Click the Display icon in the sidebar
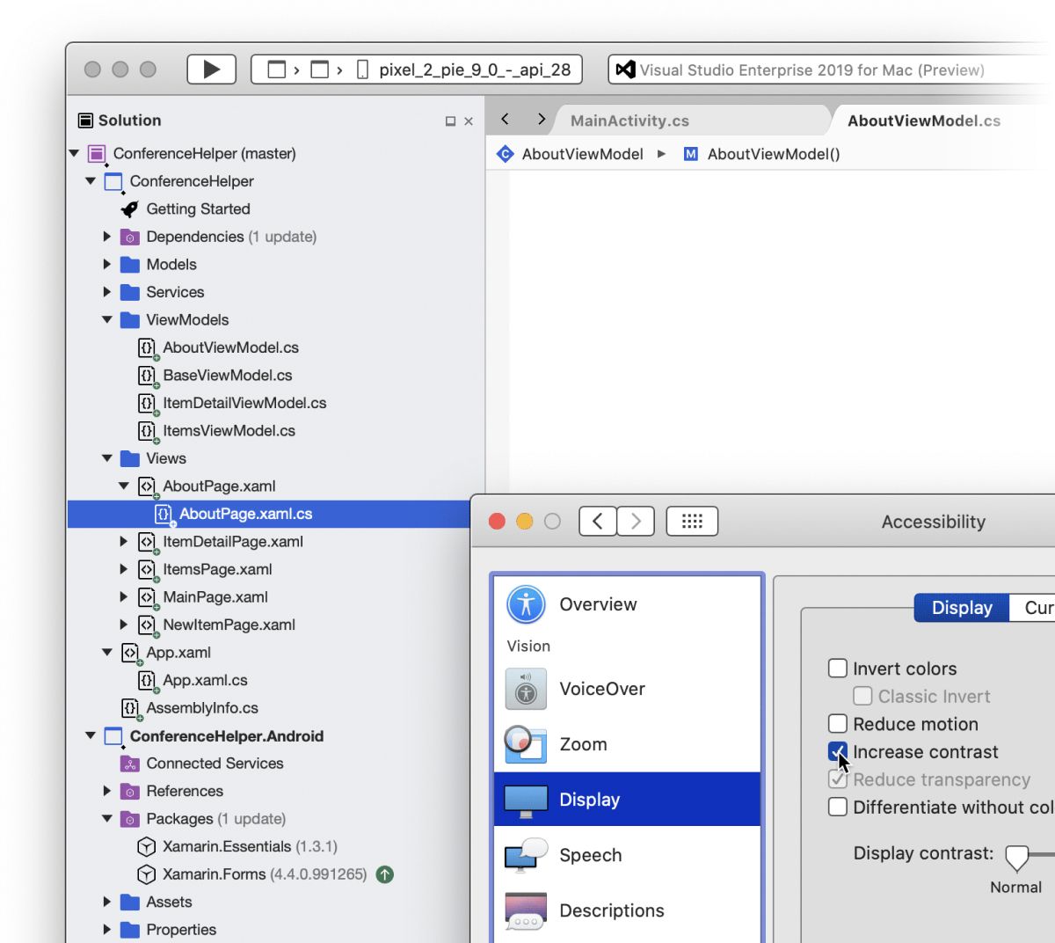The height and width of the screenshot is (943, 1055). pyautogui.click(x=525, y=799)
